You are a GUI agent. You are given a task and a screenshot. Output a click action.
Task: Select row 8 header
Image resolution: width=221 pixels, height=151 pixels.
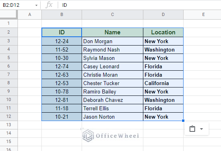(9, 83)
